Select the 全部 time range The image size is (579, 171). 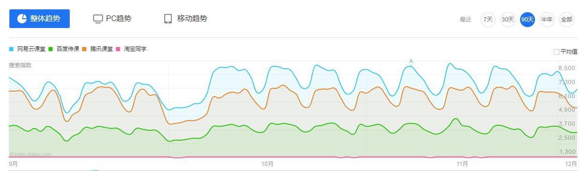coord(566,20)
